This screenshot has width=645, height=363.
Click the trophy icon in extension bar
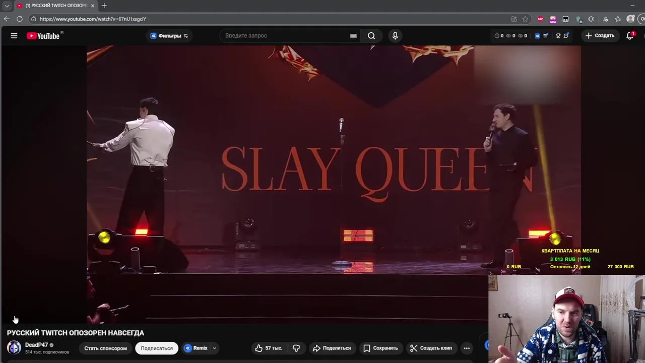[558, 36]
